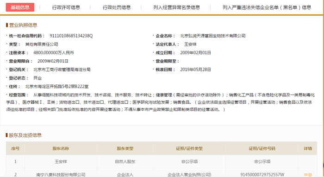
Task: Click the certificate number 91450000729752557W
Action: click(262, 175)
